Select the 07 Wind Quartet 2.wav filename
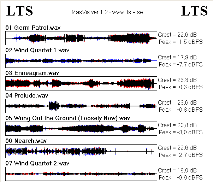This screenshot has height=182, width=213. click(x=37, y=163)
